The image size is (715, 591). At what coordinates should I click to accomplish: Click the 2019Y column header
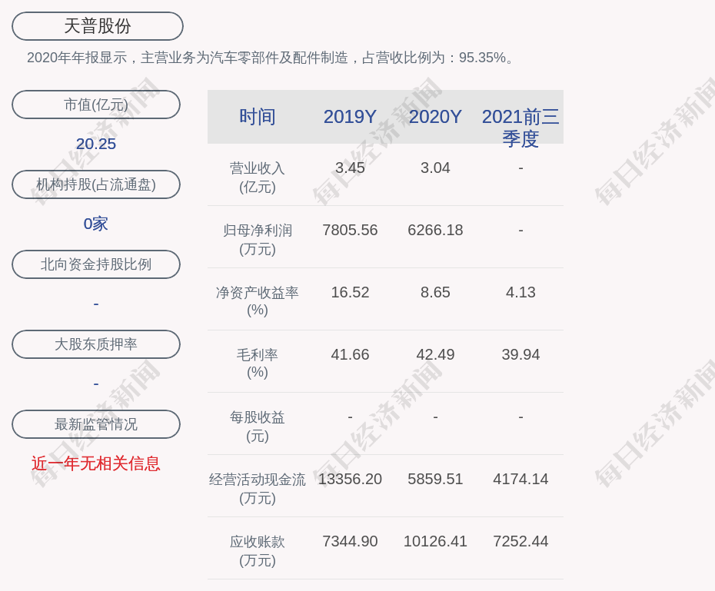pyautogui.click(x=351, y=117)
